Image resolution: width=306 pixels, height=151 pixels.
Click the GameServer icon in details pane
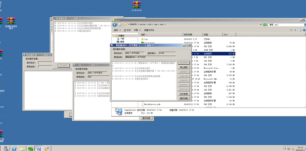118,111
